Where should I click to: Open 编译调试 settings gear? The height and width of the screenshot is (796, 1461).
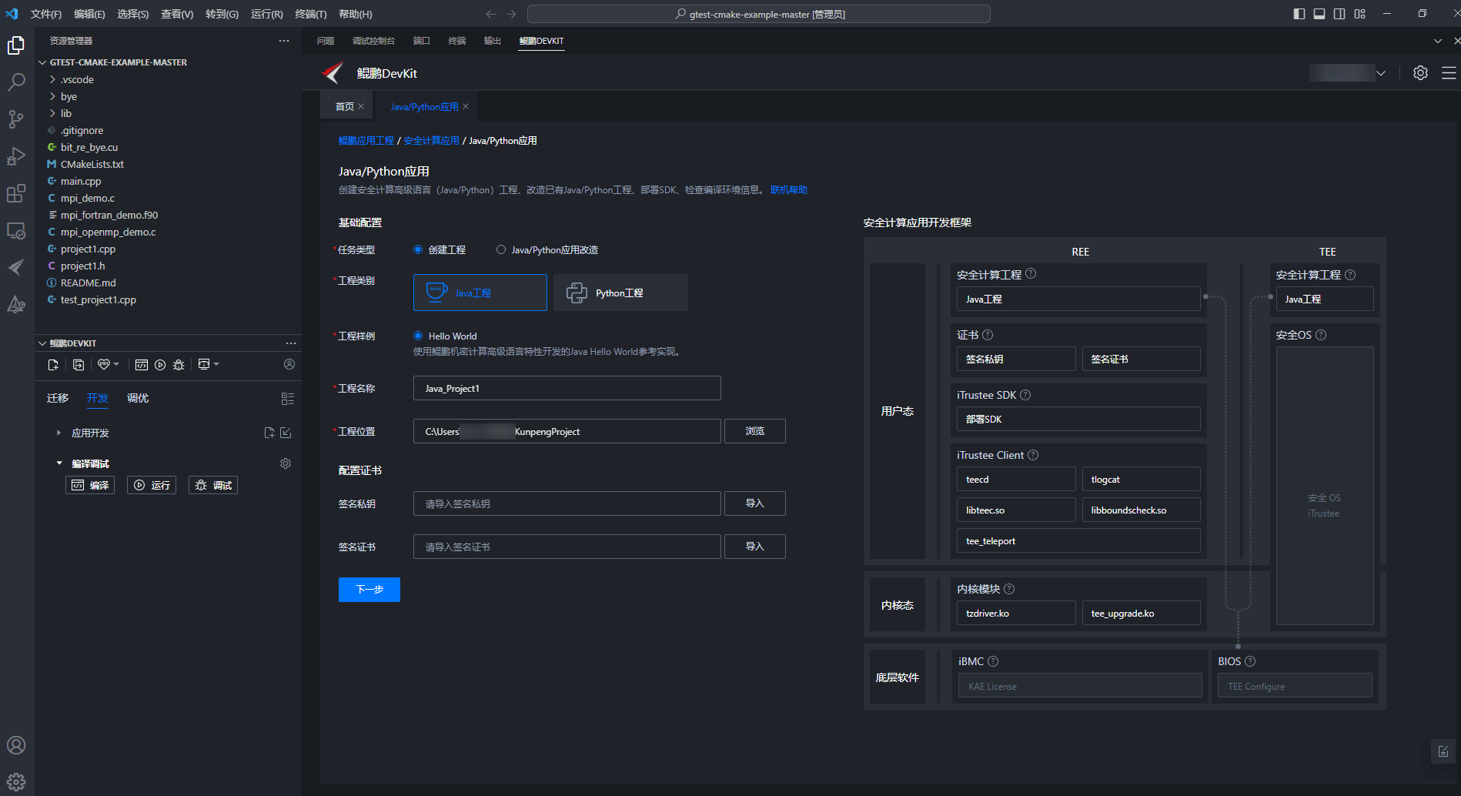coord(286,463)
